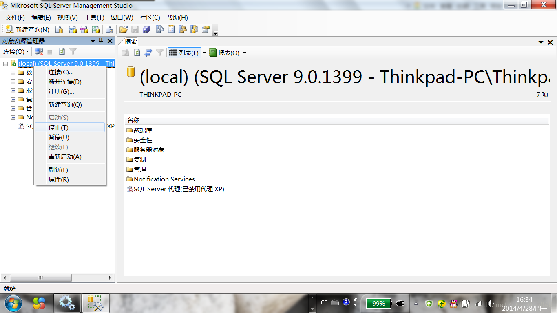This screenshot has width=557, height=313.
Task: Open the 社区(C) menu
Action: pyautogui.click(x=150, y=18)
